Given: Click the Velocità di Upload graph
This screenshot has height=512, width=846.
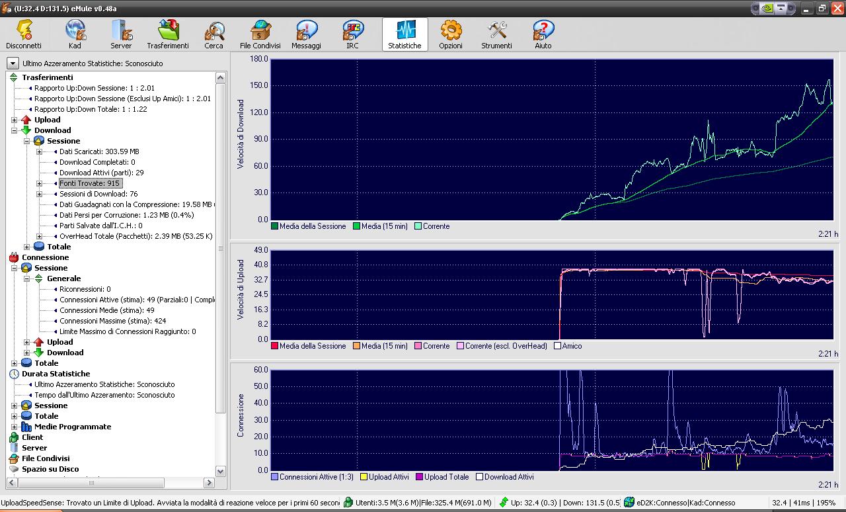Looking at the screenshot, I should pyautogui.click(x=552, y=295).
